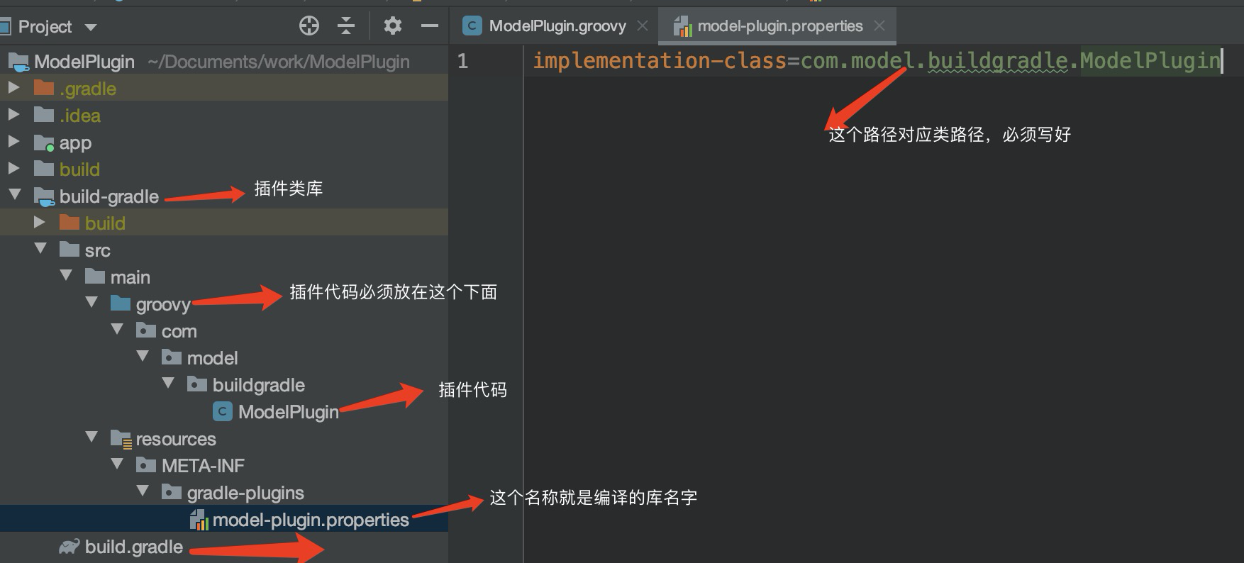
Task: Expand the app module
Action: coord(13,141)
